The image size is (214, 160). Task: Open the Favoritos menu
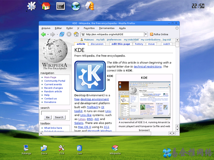89,28
